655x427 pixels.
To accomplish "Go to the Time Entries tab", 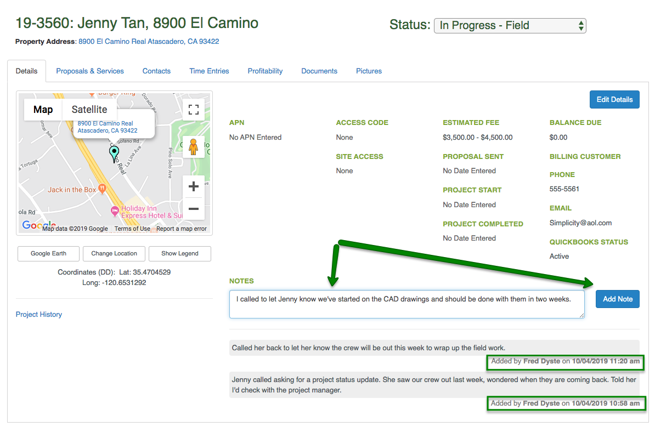I will (210, 71).
